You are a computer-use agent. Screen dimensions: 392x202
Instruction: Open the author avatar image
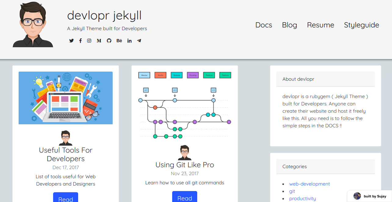pos(33,24)
